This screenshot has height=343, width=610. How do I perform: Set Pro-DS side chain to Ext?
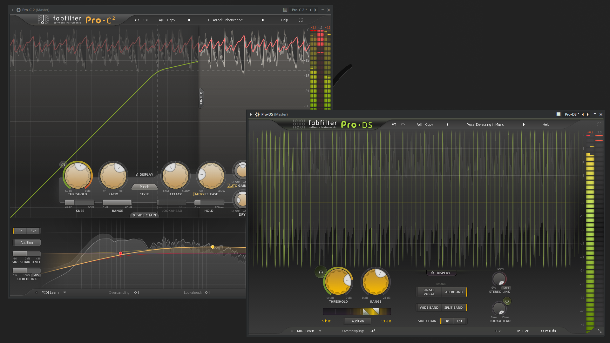[x=459, y=321]
